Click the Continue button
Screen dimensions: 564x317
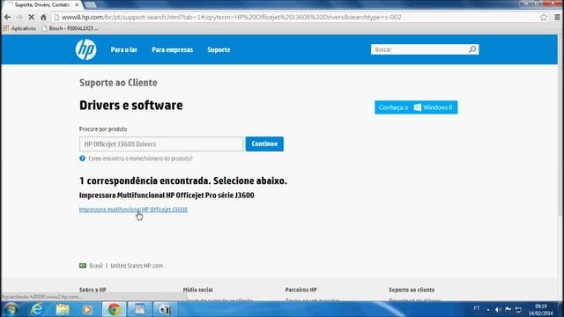[x=264, y=144]
